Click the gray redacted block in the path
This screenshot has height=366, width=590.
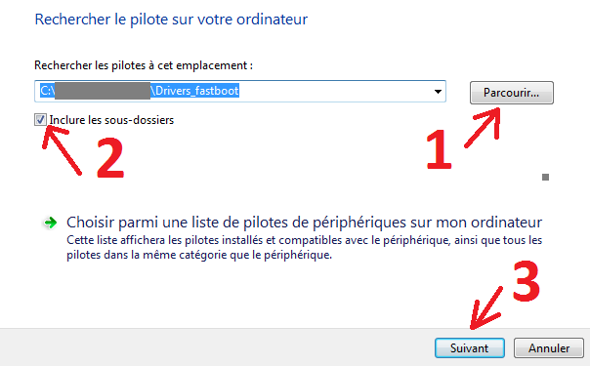tap(103, 91)
